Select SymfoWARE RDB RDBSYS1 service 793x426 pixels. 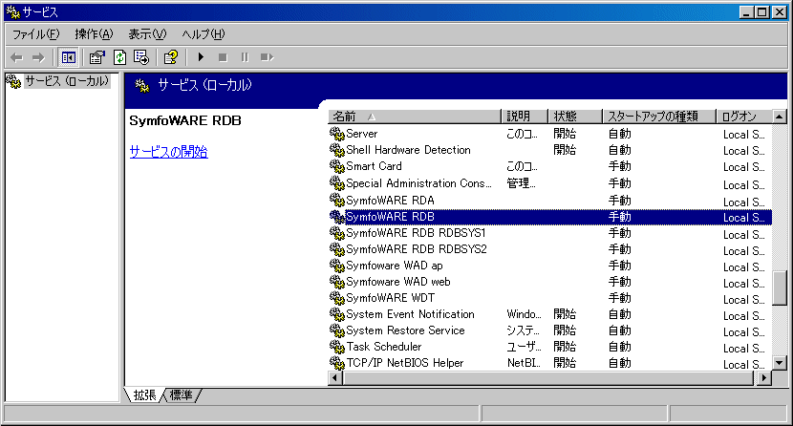pos(550,233)
